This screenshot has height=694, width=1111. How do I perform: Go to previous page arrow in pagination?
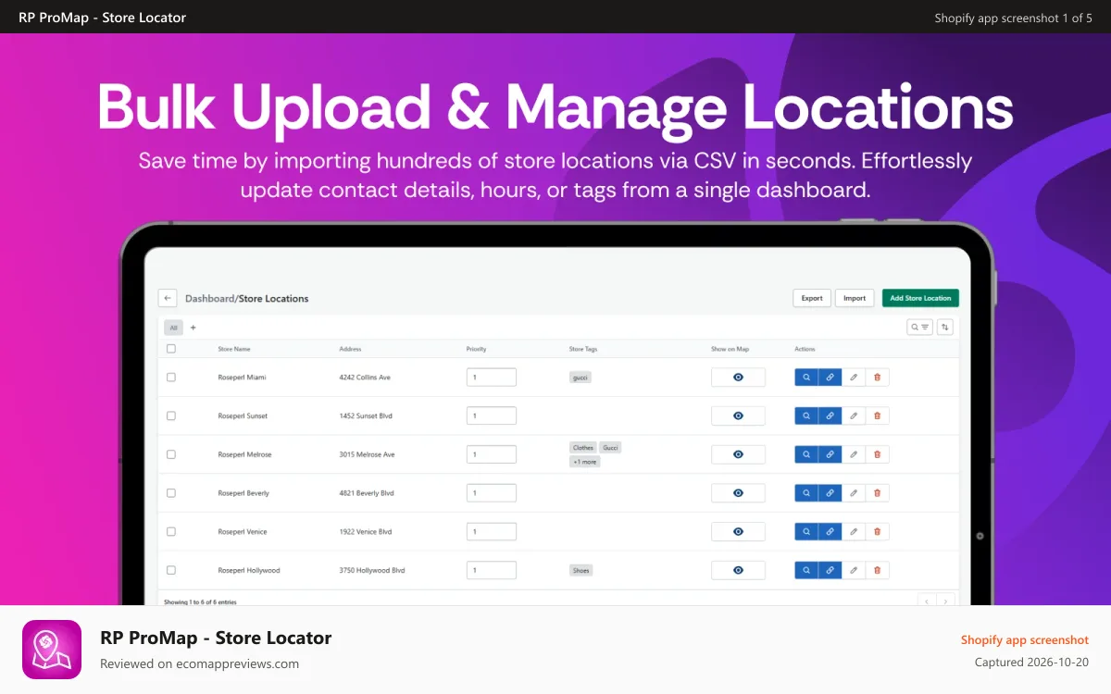click(927, 601)
